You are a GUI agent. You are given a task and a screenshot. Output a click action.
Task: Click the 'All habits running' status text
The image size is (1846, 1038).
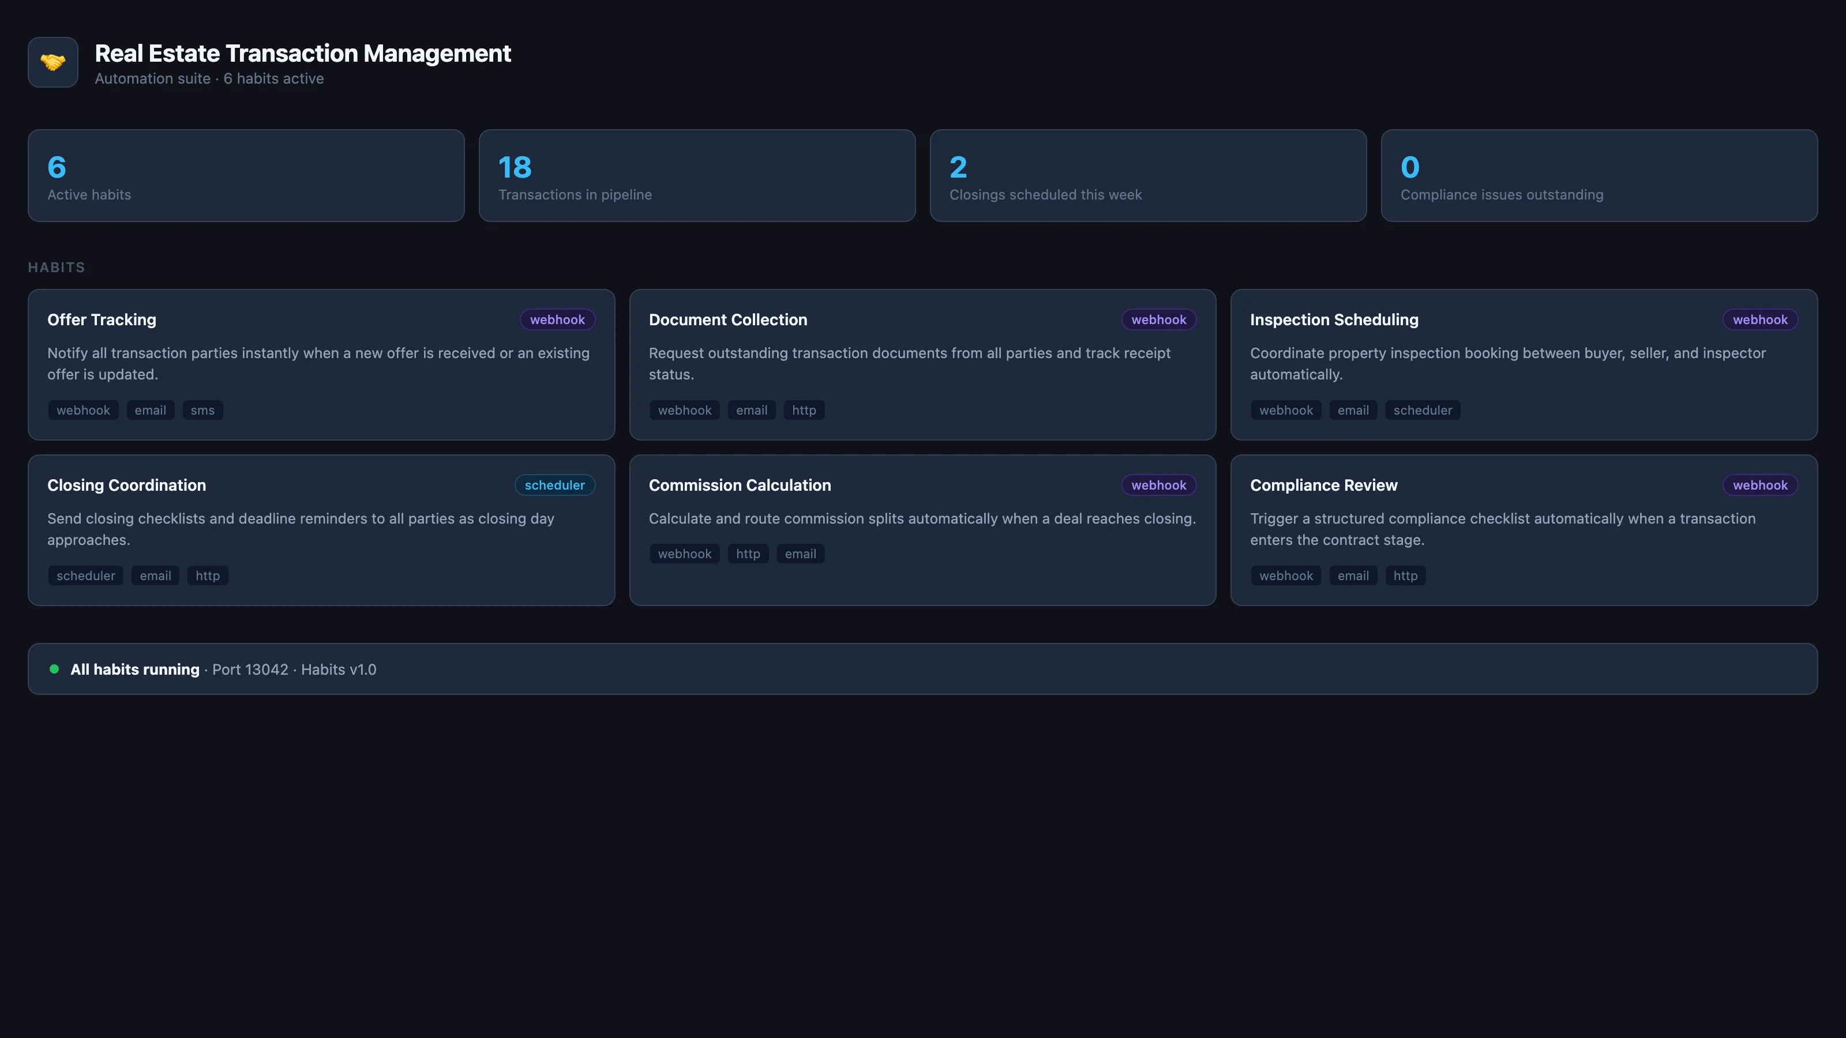coord(135,669)
